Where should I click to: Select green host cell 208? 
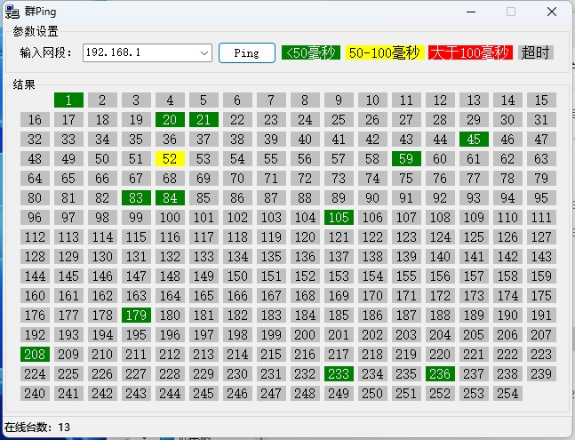click(35, 354)
